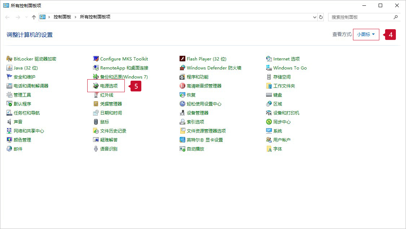406x229 pixels.
Task: Expand the address bar history dropdown arrow
Action: (x=314, y=17)
